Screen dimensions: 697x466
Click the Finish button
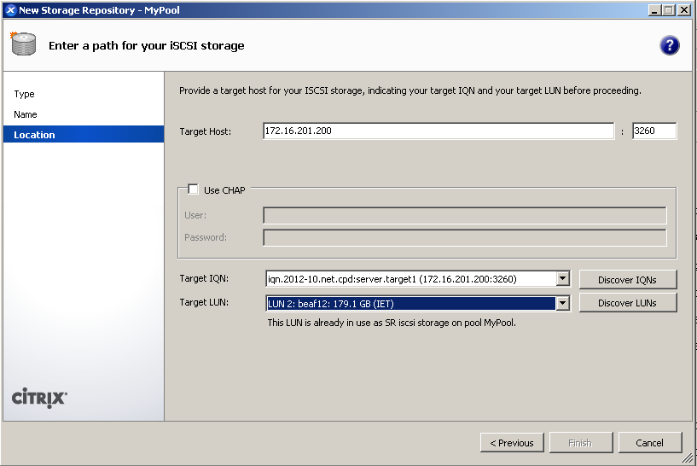(x=580, y=443)
